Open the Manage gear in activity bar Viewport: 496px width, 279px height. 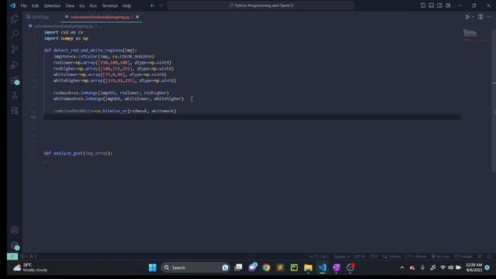coord(15,246)
